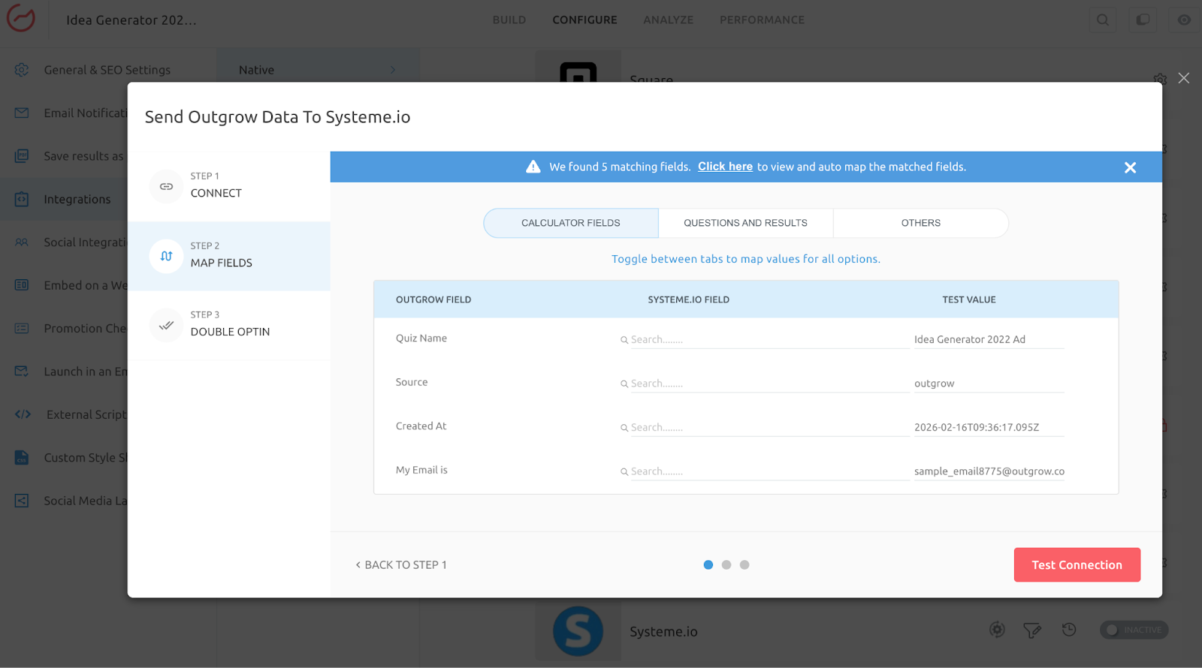Switch to the Others tab
Image resolution: width=1202 pixels, height=668 pixels.
click(x=920, y=223)
